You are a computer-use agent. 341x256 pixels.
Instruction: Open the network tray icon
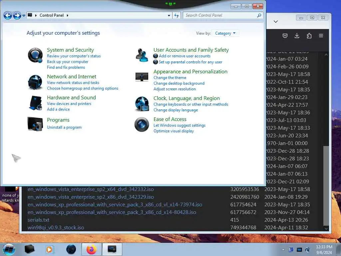coord(299,250)
